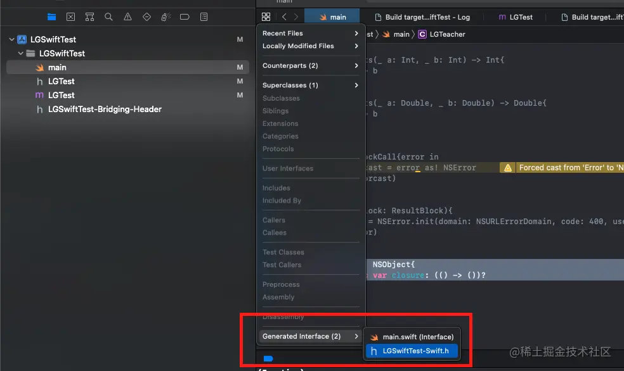
Task: Click the Forced cast warning message
Action: tap(571, 168)
